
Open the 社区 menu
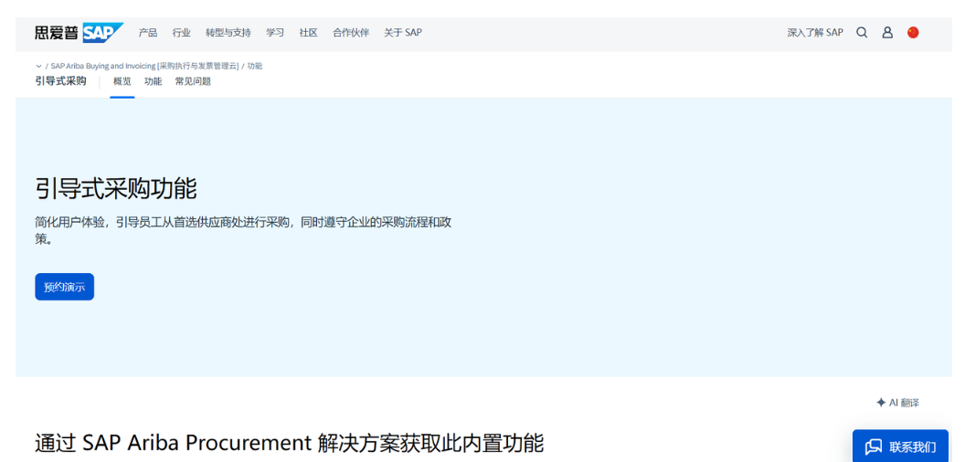(308, 33)
